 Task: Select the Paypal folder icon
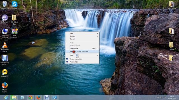tap(171, 32)
